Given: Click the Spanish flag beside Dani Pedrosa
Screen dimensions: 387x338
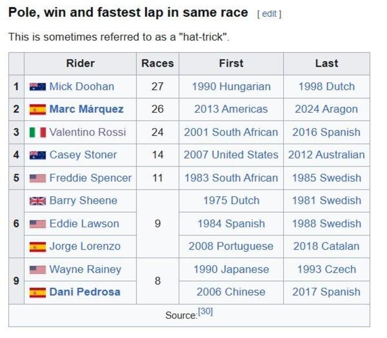Looking at the screenshot, I should [x=37, y=292].
